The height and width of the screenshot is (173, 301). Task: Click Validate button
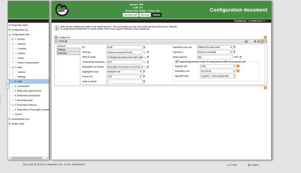156,15
